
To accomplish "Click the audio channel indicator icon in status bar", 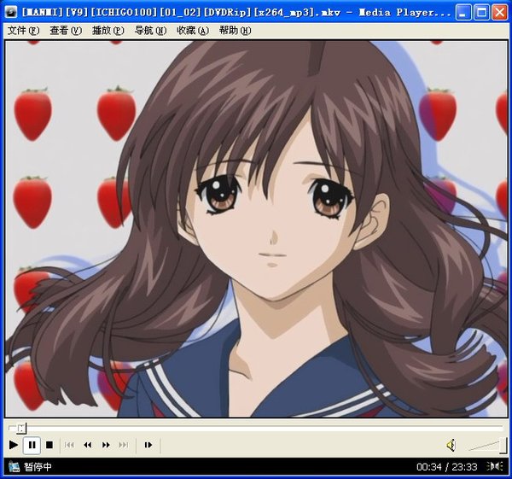I will click(494, 466).
